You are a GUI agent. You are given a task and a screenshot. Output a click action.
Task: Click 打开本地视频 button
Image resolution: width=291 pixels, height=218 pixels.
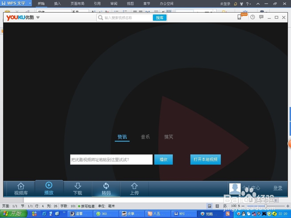(x=205, y=159)
